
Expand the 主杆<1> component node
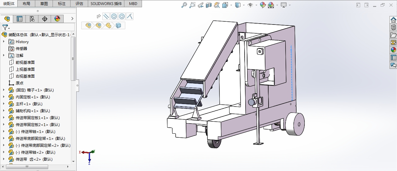click(x=4, y=104)
